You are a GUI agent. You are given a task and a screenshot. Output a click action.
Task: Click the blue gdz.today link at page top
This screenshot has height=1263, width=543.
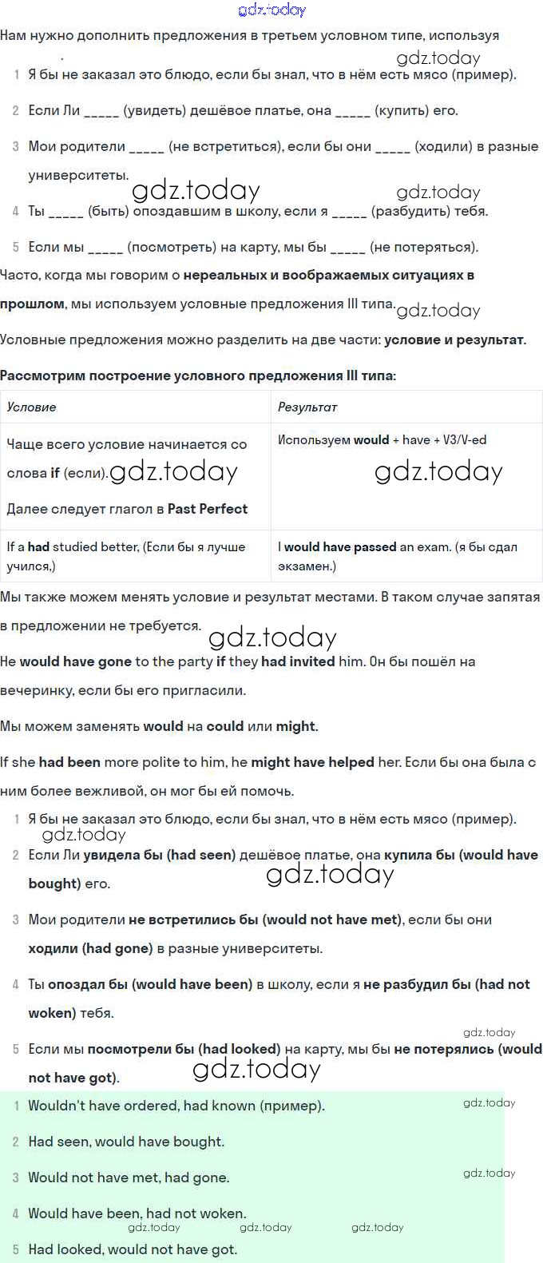click(271, 10)
